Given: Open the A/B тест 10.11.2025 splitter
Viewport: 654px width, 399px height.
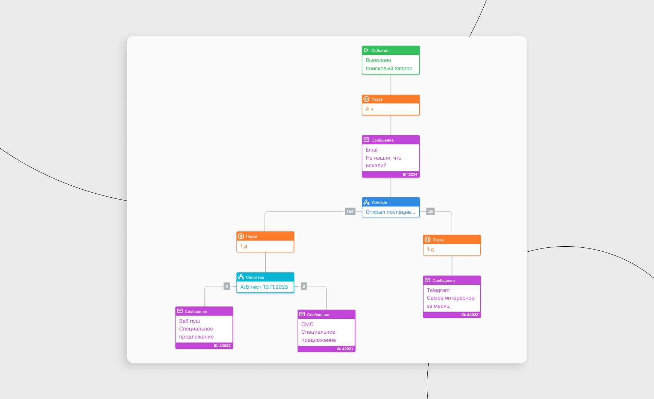Looking at the screenshot, I should coord(264,287).
